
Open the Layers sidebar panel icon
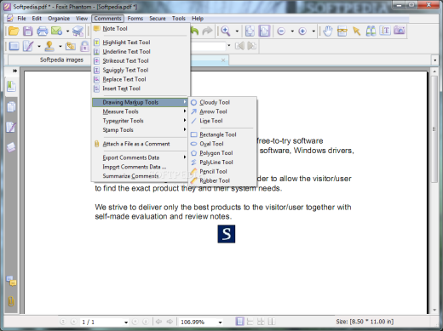[x=11, y=147]
